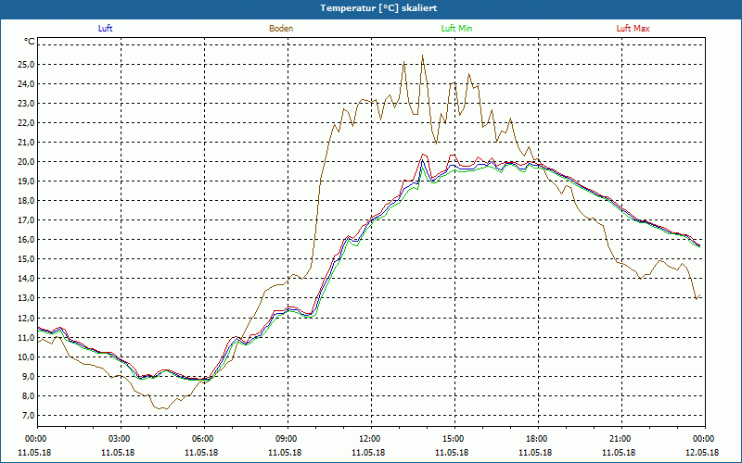Click the 9,0 y-axis value

click(28, 377)
